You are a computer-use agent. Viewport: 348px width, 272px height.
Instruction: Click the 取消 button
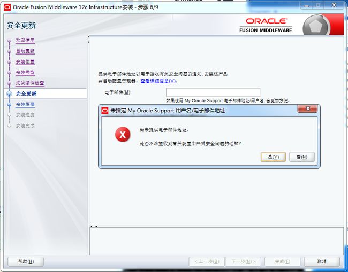click(x=322, y=262)
